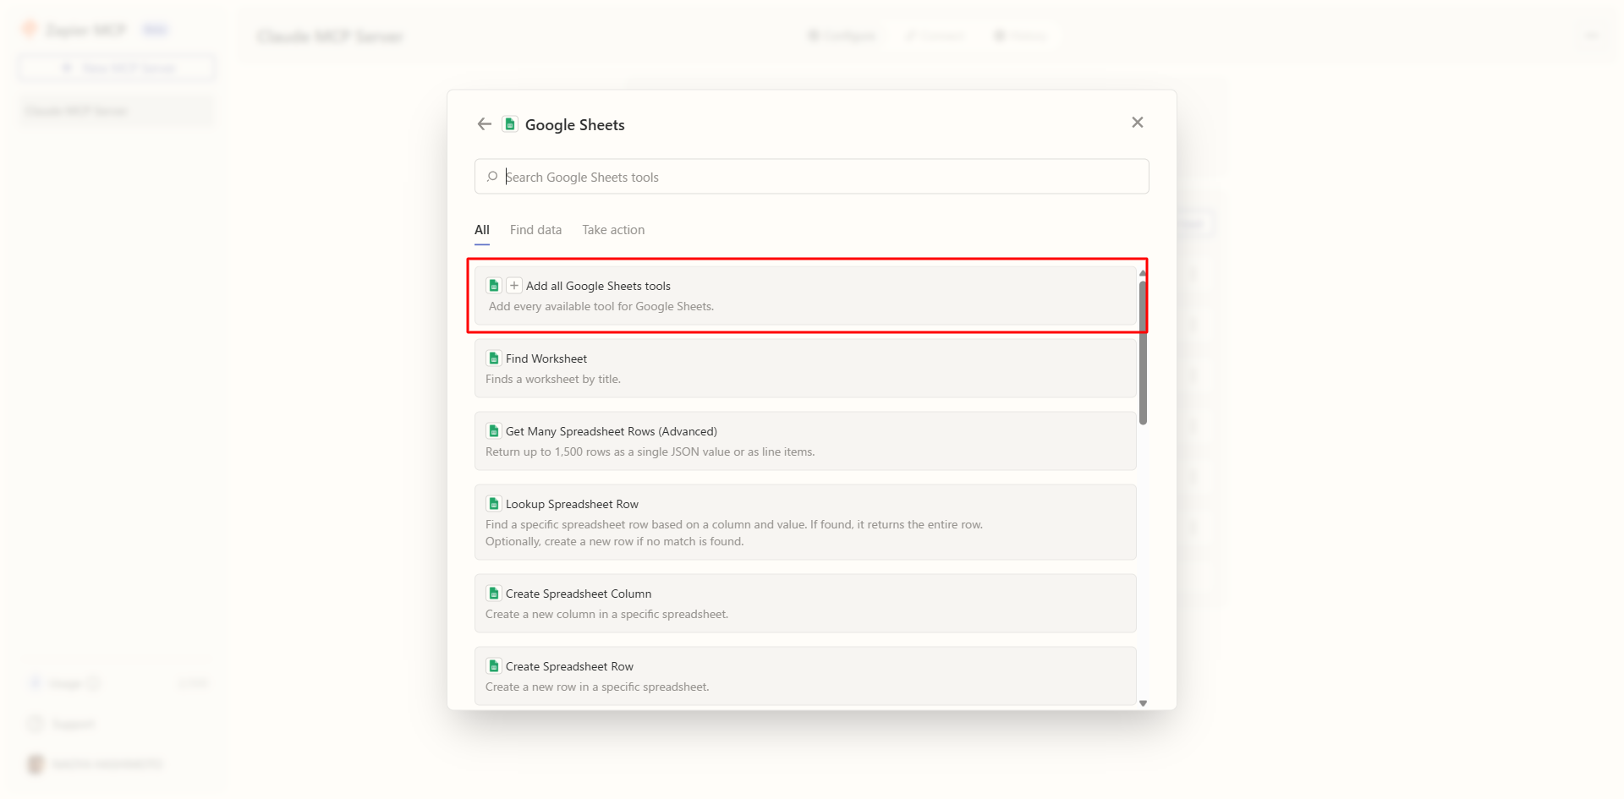Select the Create Spreadsheet Row tool
This screenshot has height=799, width=1624.
[805, 676]
